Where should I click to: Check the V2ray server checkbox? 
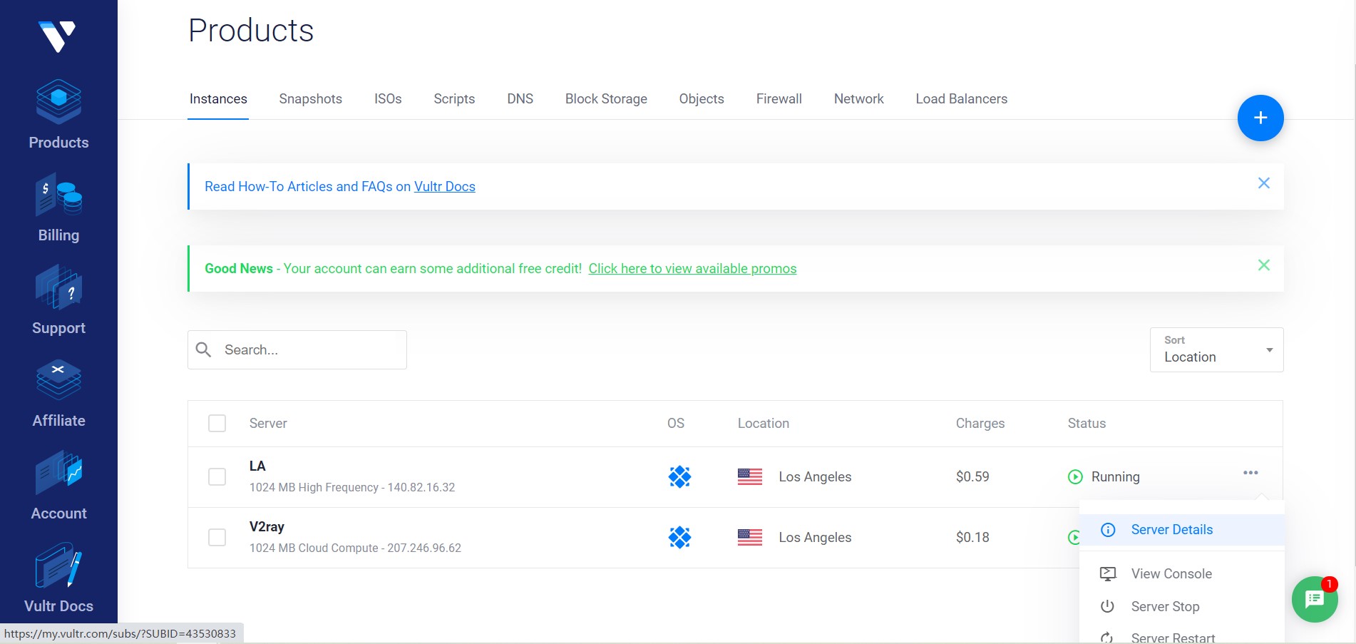[217, 537]
